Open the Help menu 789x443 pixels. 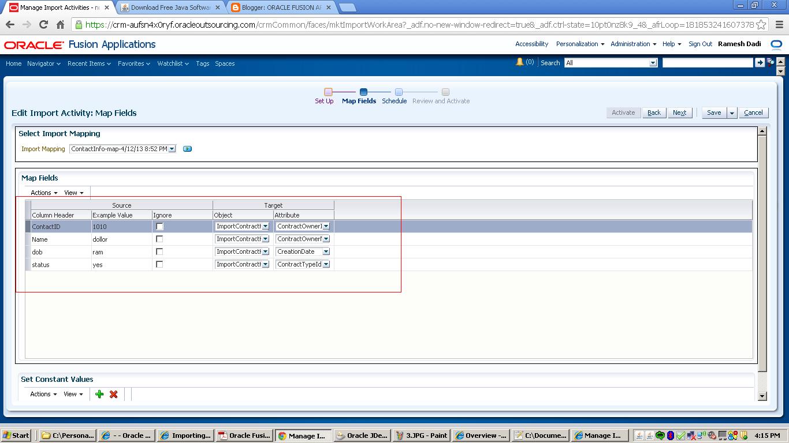click(672, 44)
